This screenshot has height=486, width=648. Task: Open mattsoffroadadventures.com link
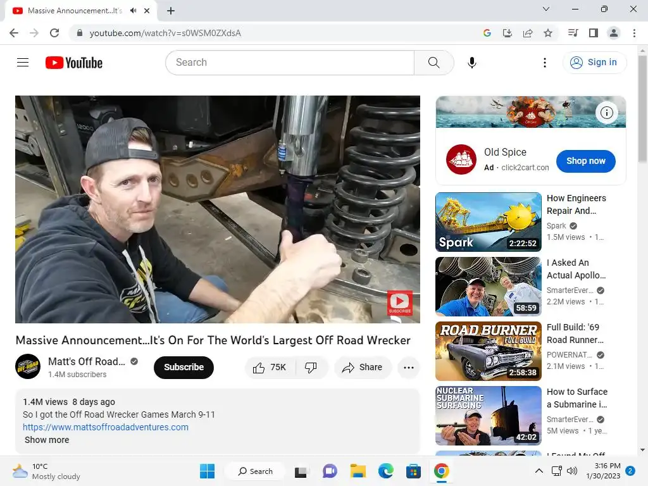pyautogui.click(x=106, y=427)
